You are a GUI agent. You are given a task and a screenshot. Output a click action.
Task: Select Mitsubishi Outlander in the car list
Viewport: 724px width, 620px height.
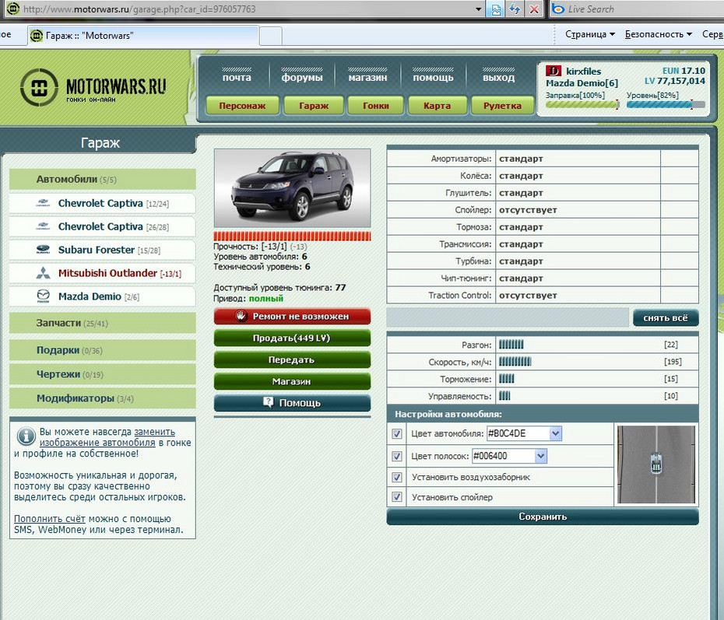tap(103, 273)
